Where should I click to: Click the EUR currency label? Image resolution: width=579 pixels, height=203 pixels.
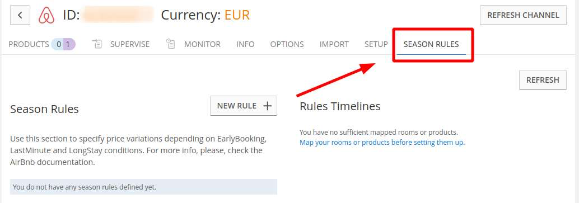237,15
